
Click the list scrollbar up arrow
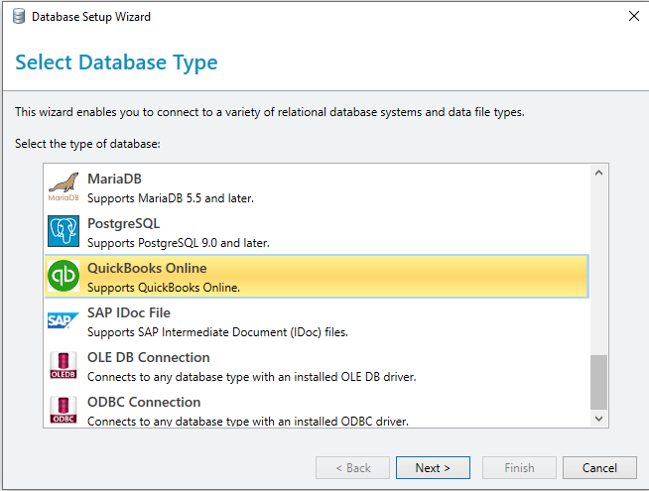click(x=598, y=173)
